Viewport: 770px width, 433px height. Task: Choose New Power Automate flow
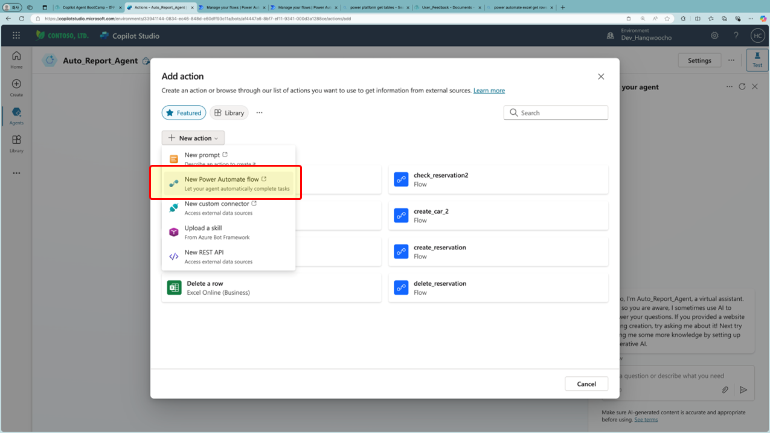tap(228, 184)
